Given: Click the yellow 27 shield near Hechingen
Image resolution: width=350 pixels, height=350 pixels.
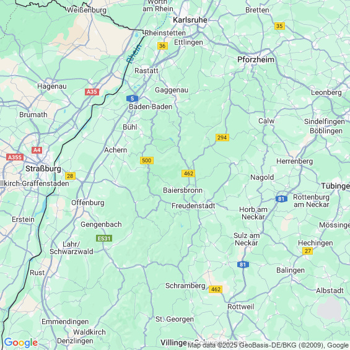Looking at the screenshot, I should pos(308,251).
